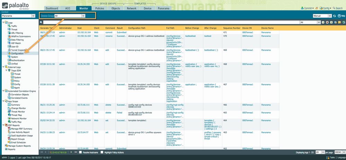Click the Search link at top right
This screenshot has height=160, width=346.
tap(338, 8)
